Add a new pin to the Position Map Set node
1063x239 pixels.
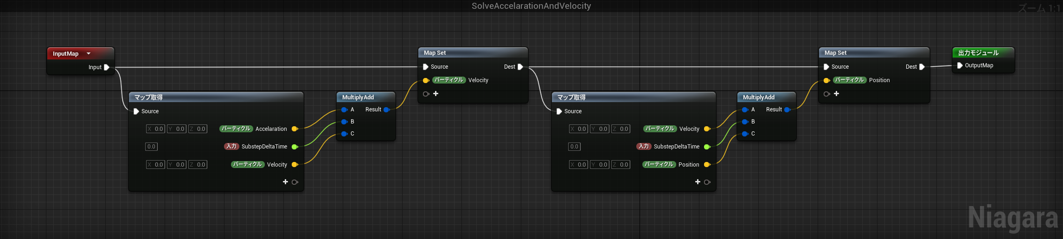point(836,94)
